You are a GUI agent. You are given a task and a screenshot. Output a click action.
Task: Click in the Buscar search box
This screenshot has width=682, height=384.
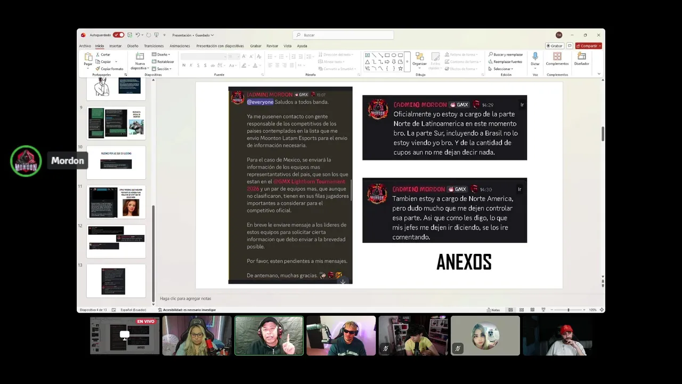(344, 35)
